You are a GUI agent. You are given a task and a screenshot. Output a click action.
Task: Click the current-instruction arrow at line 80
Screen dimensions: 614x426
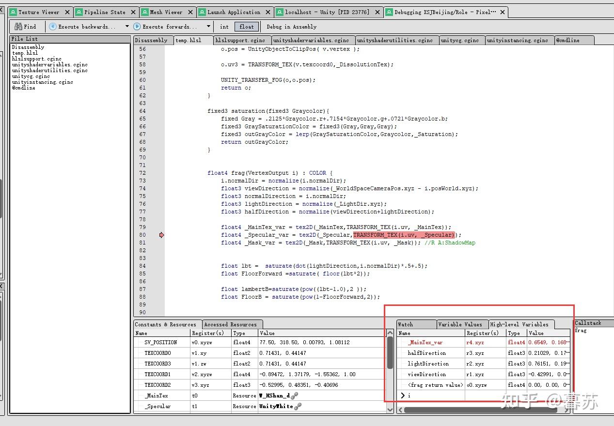coord(161,235)
